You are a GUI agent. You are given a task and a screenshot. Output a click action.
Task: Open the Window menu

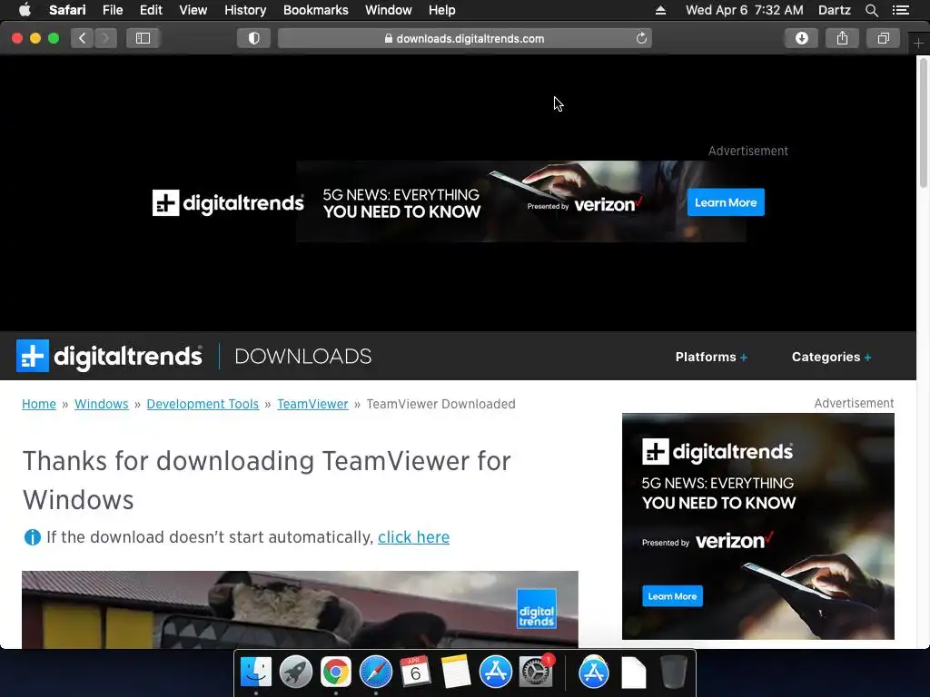pyautogui.click(x=388, y=10)
